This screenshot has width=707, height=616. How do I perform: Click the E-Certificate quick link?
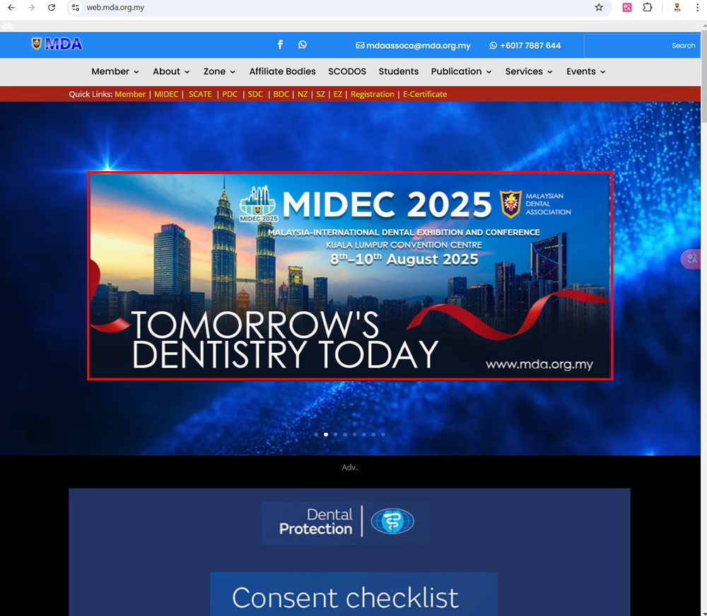(425, 94)
